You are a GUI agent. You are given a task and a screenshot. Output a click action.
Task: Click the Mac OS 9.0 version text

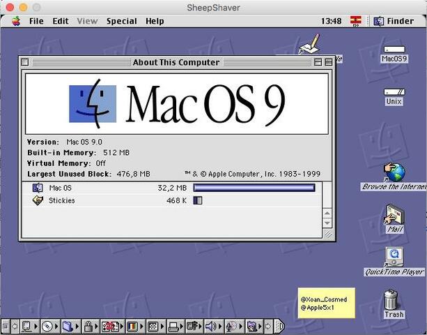[x=84, y=142]
